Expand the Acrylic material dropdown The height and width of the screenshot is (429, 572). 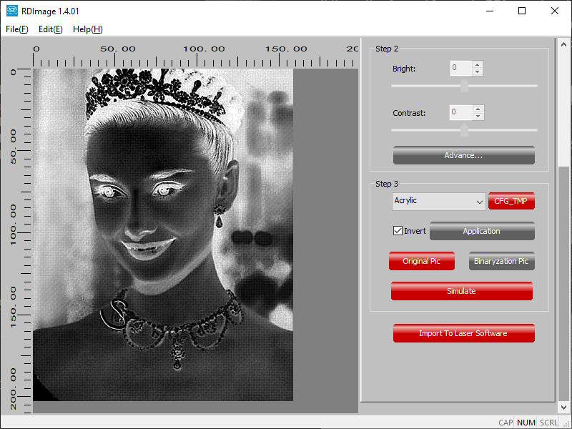pos(479,202)
